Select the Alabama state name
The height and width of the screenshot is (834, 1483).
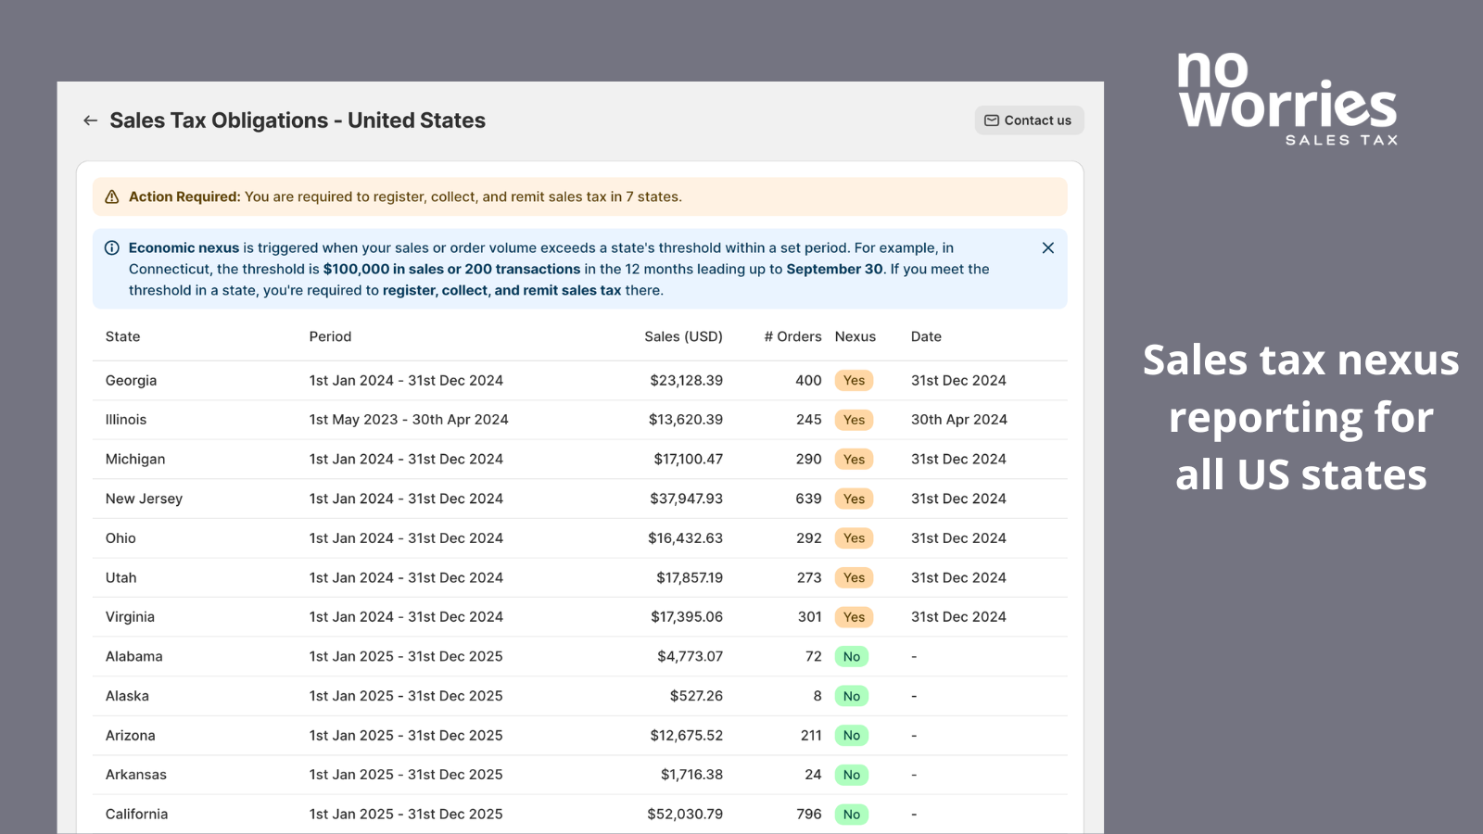pos(134,656)
